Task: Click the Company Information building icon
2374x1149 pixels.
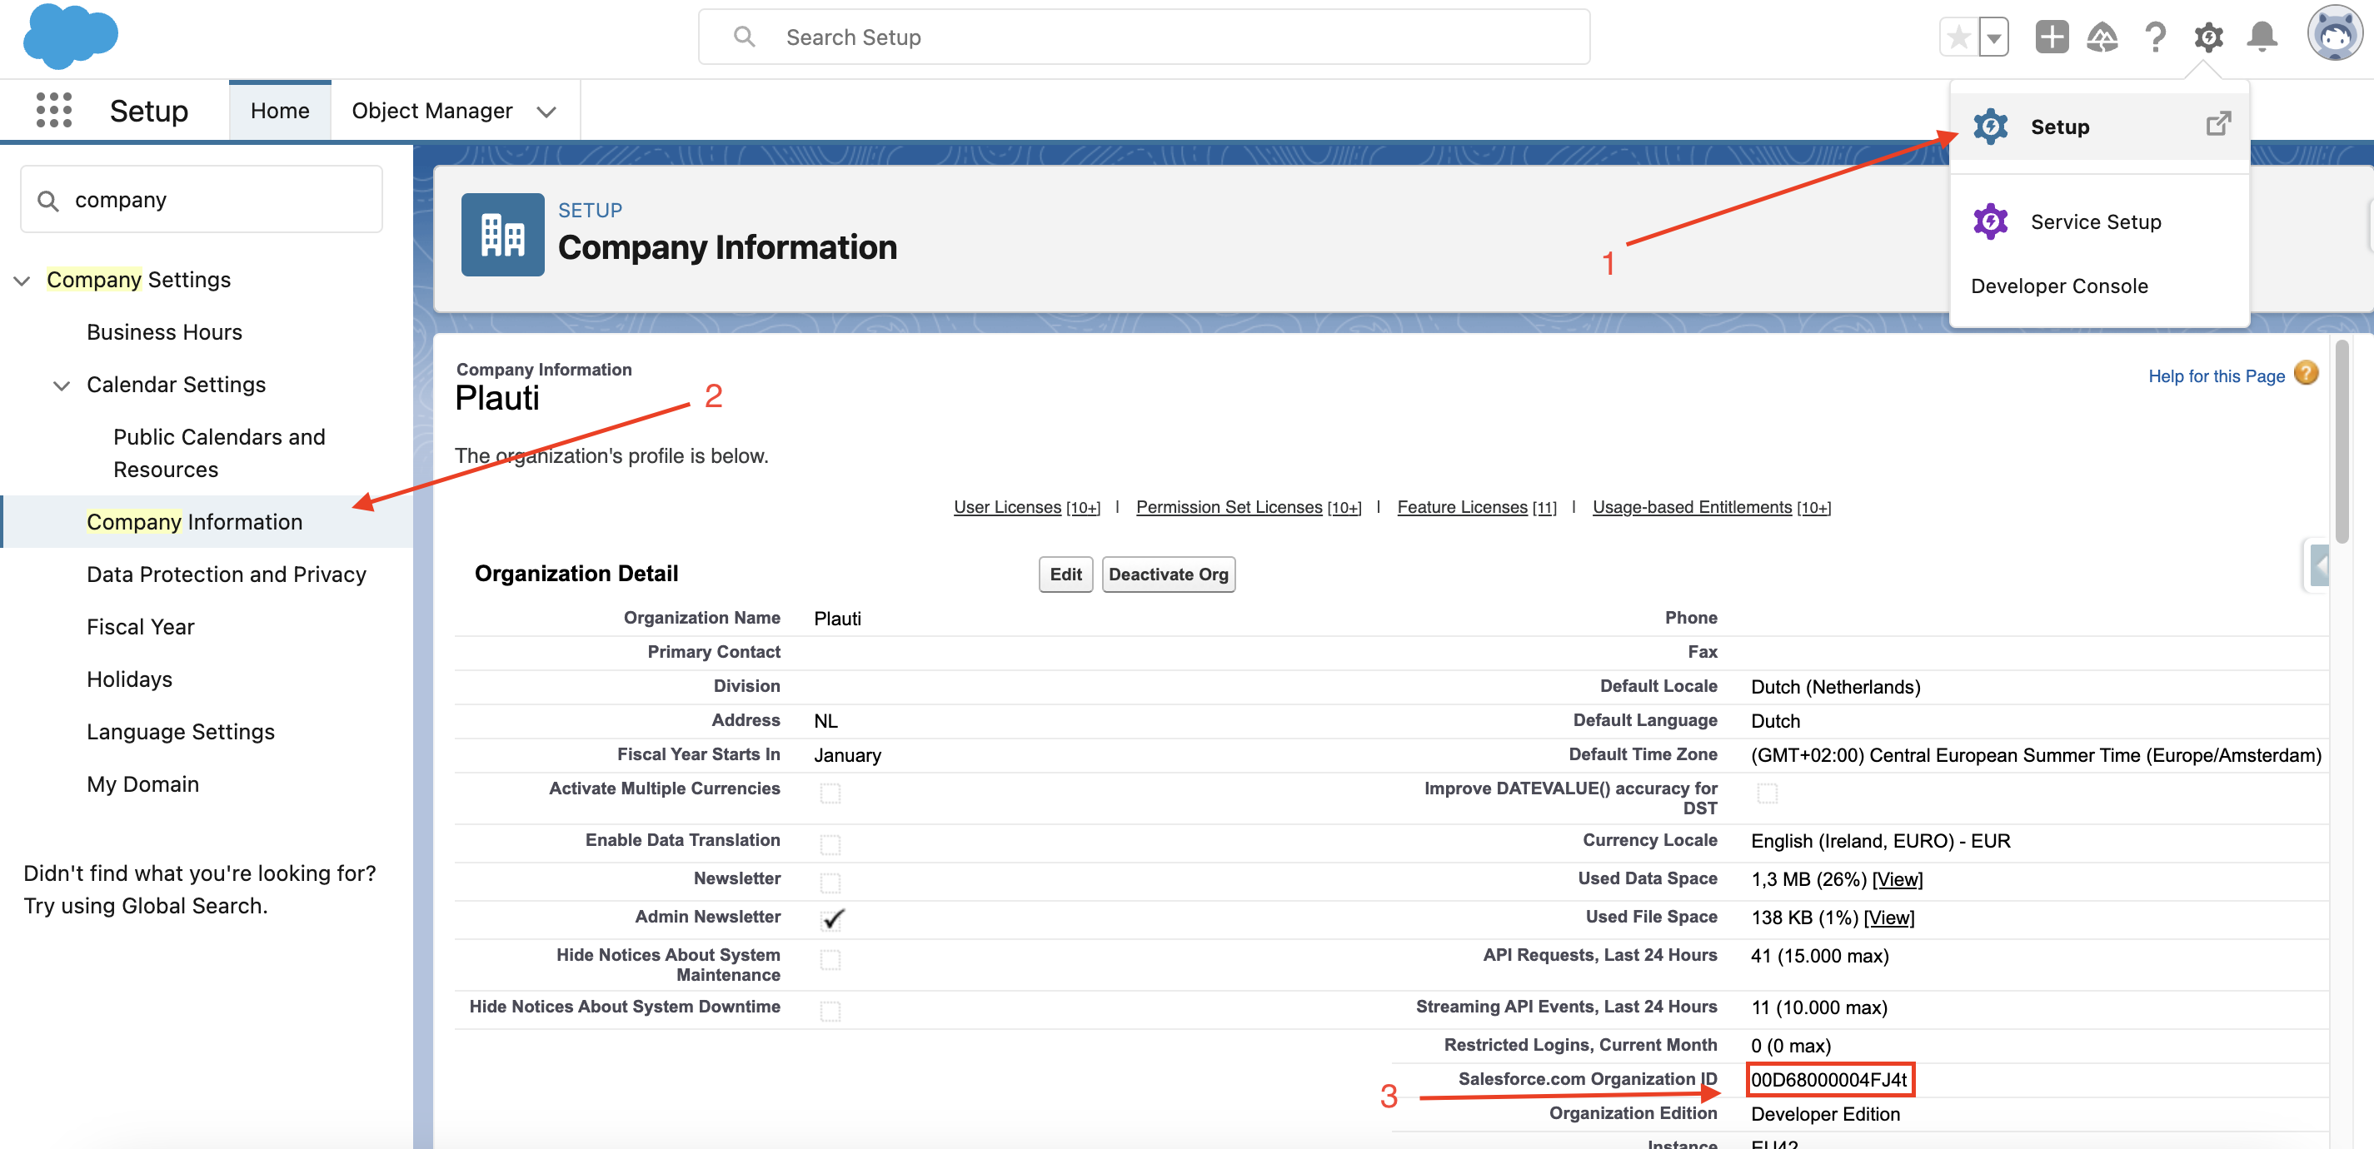Action: click(502, 235)
